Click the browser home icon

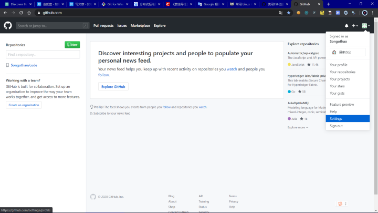[29, 13]
